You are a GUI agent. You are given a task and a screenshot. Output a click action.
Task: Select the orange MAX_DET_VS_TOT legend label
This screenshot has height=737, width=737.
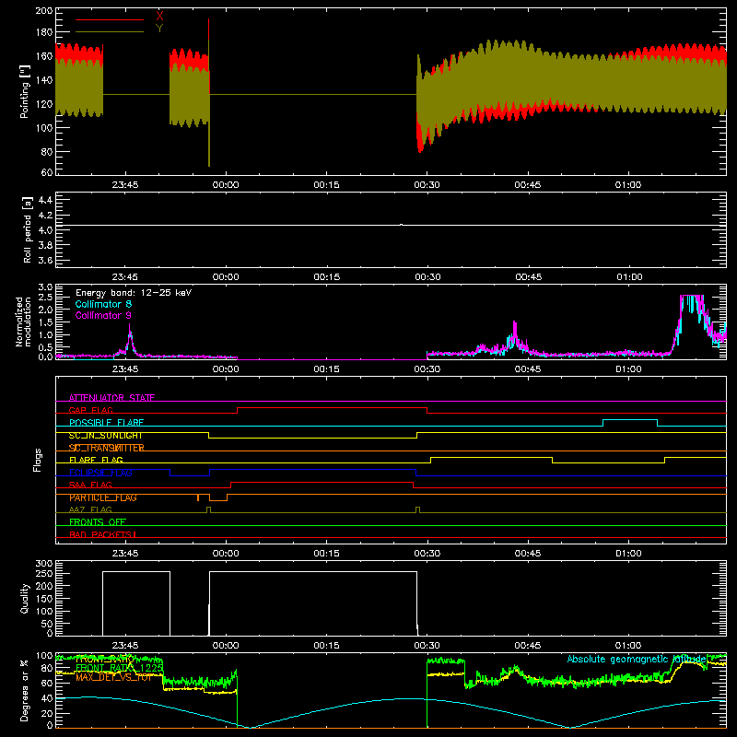[114, 677]
